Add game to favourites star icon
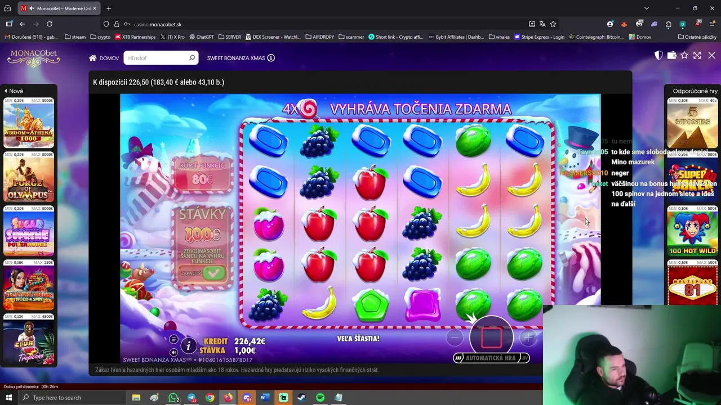The width and height of the screenshot is (721, 405). point(684,55)
